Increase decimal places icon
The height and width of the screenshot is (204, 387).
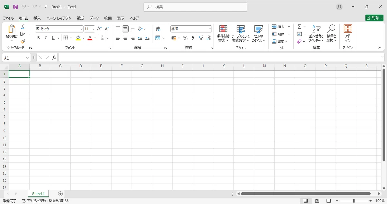click(x=201, y=38)
